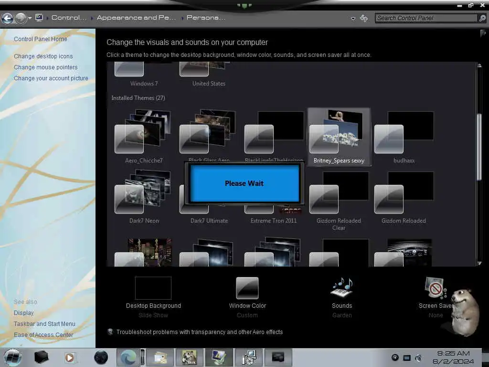
Task: Select the Dark7 Neon theme
Action: click(x=144, y=196)
